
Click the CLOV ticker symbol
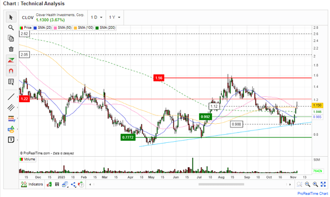[27, 18]
